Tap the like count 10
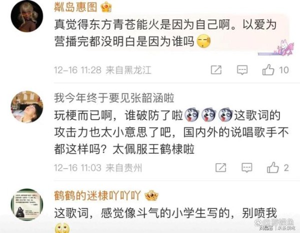Image resolution: width=300 pixels, height=233 pixels. point(283,70)
